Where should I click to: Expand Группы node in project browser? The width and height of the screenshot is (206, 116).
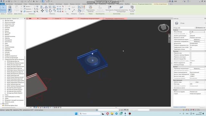click(x=1, y=104)
